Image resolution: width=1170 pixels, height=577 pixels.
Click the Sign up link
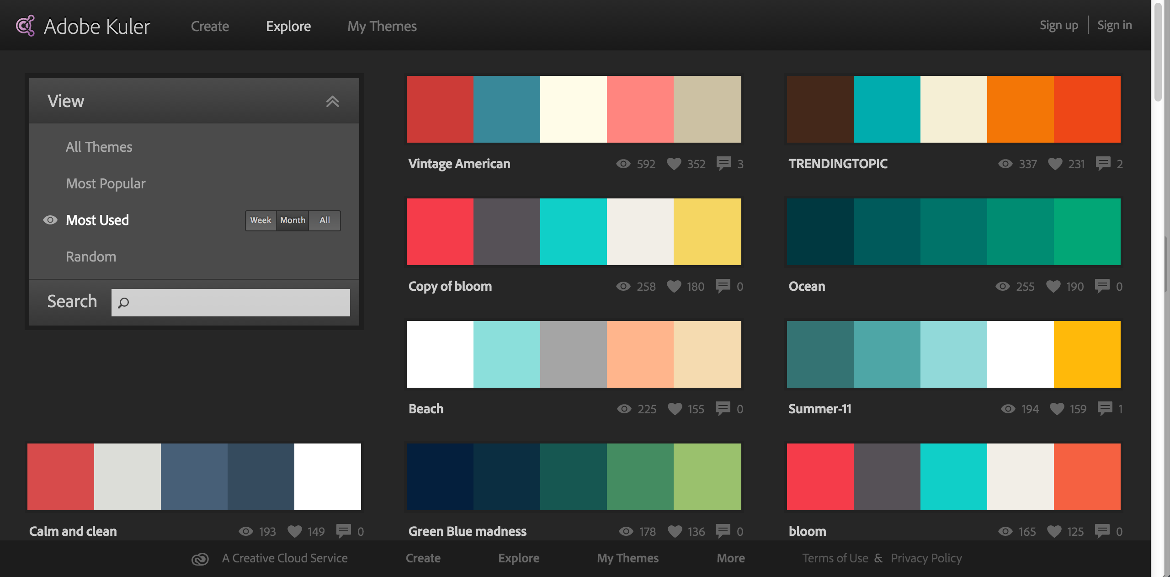tap(1058, 25)
